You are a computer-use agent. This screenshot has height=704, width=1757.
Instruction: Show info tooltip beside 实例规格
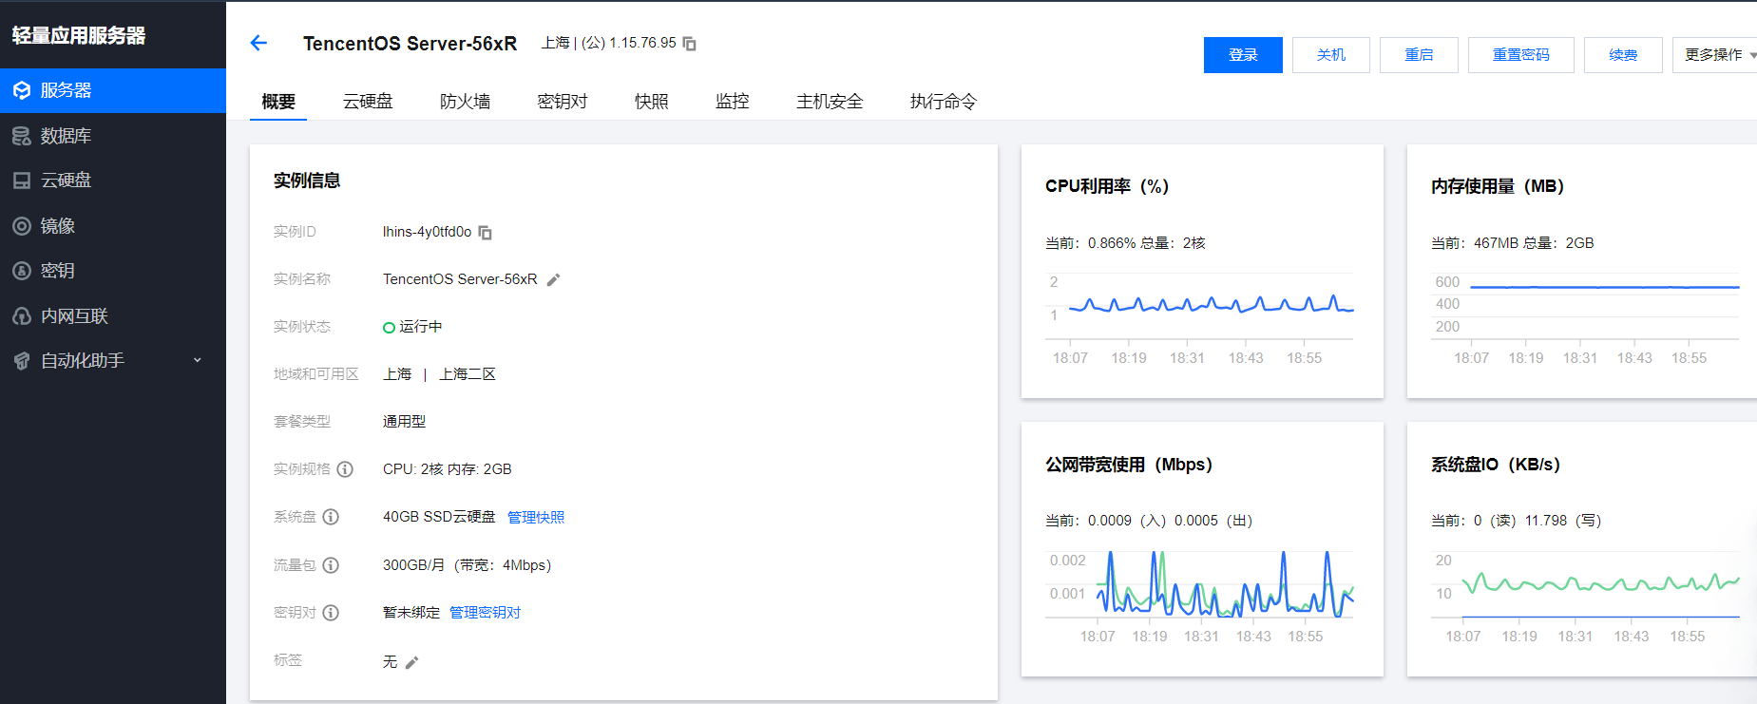[x=345, y=469]
